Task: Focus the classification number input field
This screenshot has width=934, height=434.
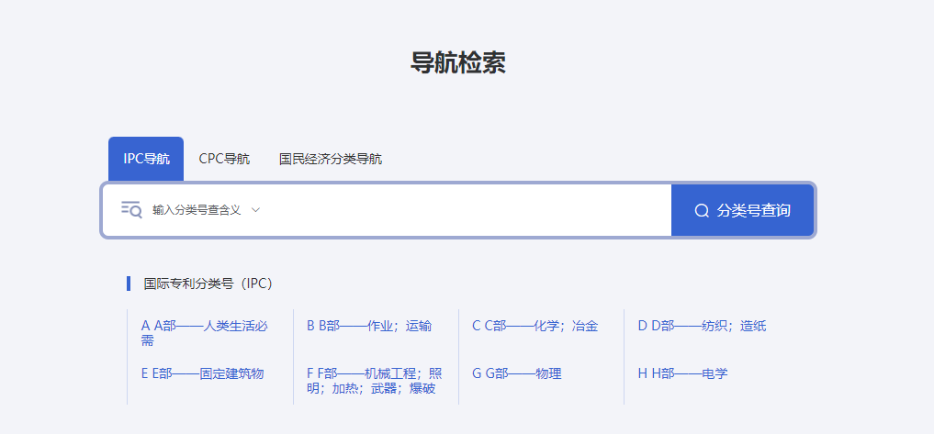Action: pos(459,210)
